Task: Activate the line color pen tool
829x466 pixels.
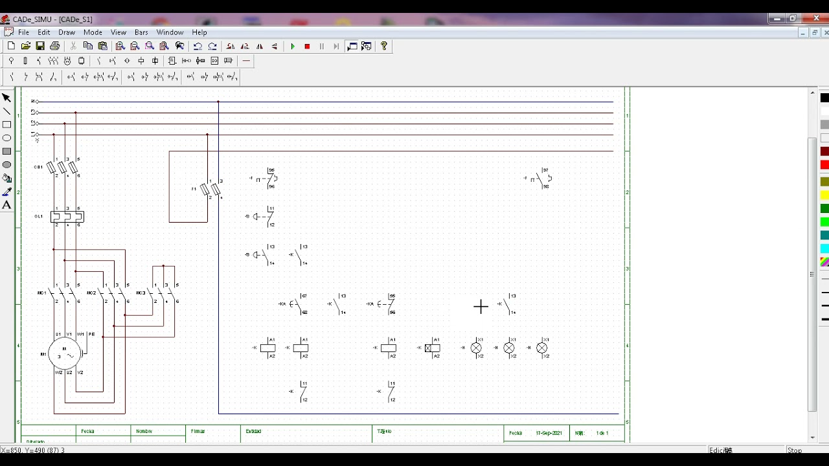Action: coord(6,192)
